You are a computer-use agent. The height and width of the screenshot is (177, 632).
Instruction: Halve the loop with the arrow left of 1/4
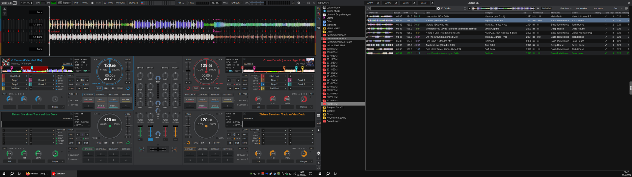(78, 80)
